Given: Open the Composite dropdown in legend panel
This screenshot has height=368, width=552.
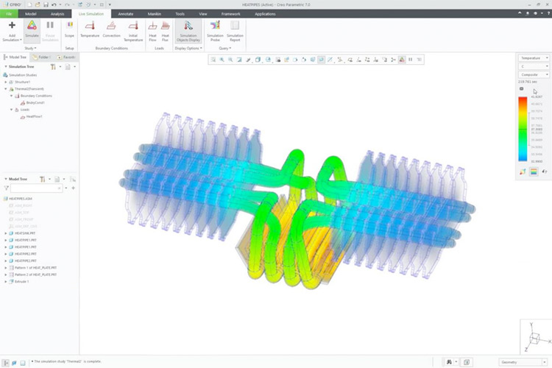Looking at the screenshot, I should point(534,75).
